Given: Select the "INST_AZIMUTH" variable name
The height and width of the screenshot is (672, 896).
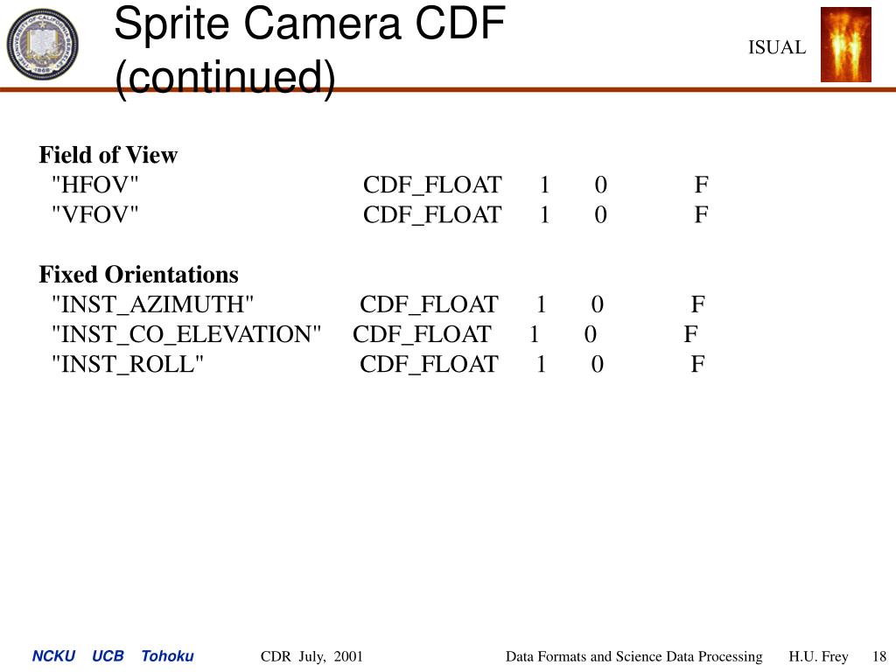Looking at the screenshot, I should 152,304.
